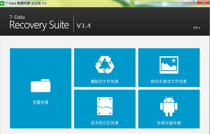The image size is (210, 134).
Task: Click the white folder icon for 完整恢复
Action: [41, 86]
